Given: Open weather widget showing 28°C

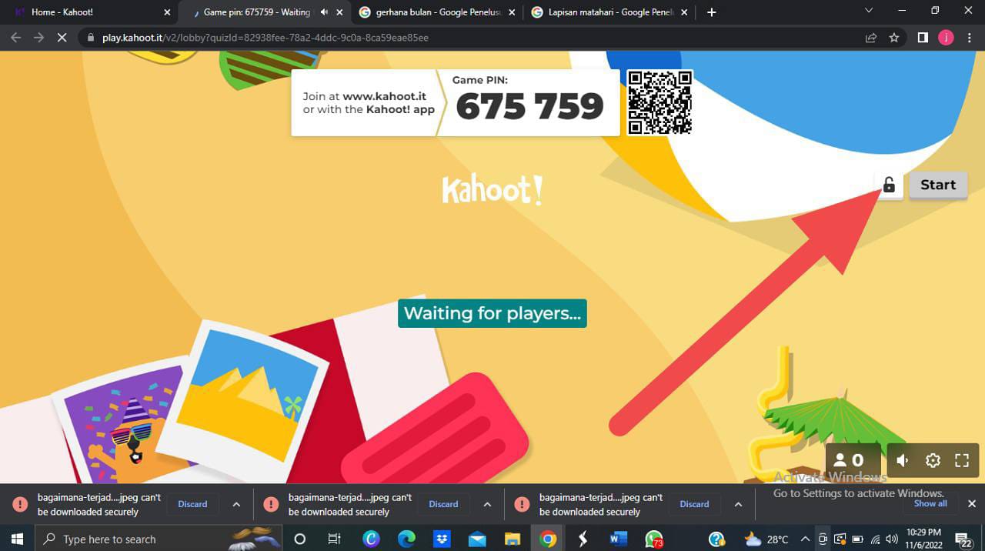Looking at the screenshot, I should coord(766,539).
